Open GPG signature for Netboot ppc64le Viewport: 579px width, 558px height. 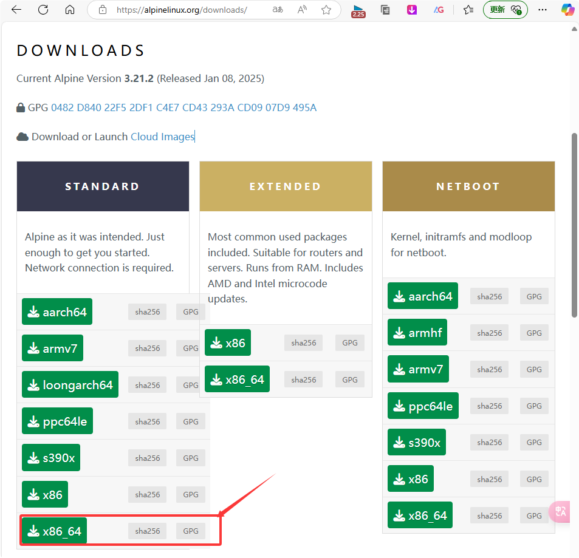click(534, 406)
